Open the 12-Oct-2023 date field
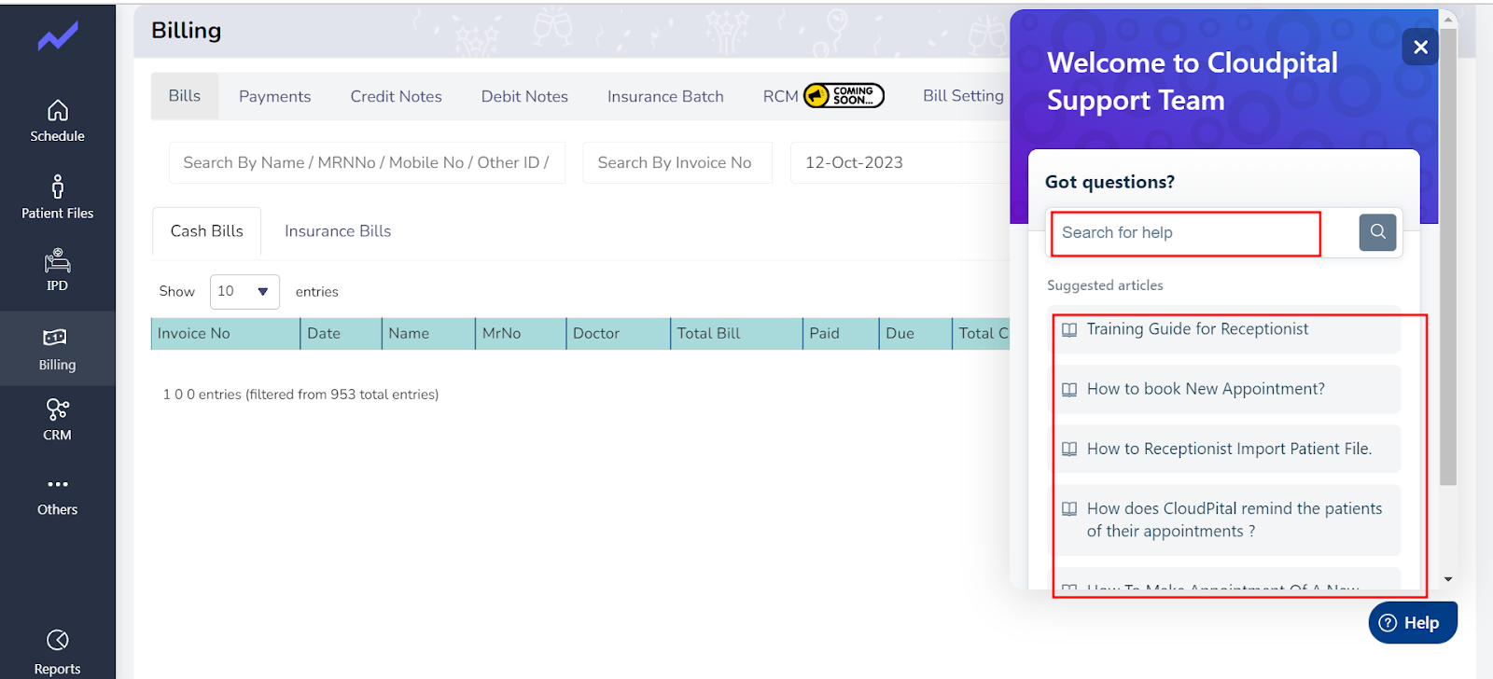Viewport: 1493px width, 679px height. 900,162
